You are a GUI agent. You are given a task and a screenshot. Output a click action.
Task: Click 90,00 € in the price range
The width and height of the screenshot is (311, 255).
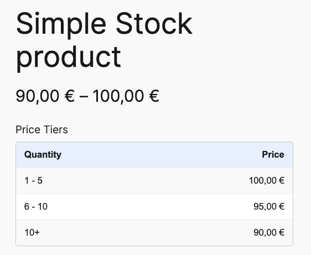pyautogui.click(x=45, y=96)
